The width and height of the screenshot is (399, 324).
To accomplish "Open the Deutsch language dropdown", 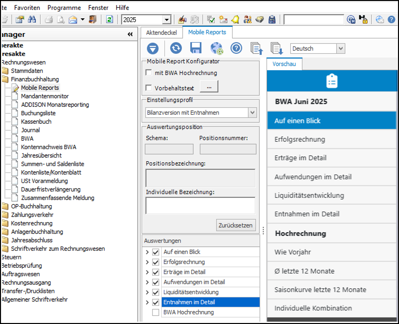I will pyautogui.click(x=341, y=49).
